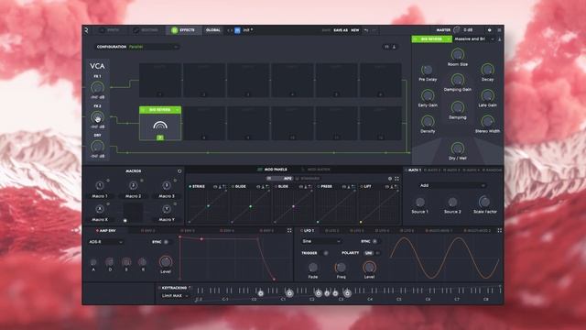Open the ROUTING tab
The width and height of the screenshot is (586, 330).
click(x=146, y=30)
